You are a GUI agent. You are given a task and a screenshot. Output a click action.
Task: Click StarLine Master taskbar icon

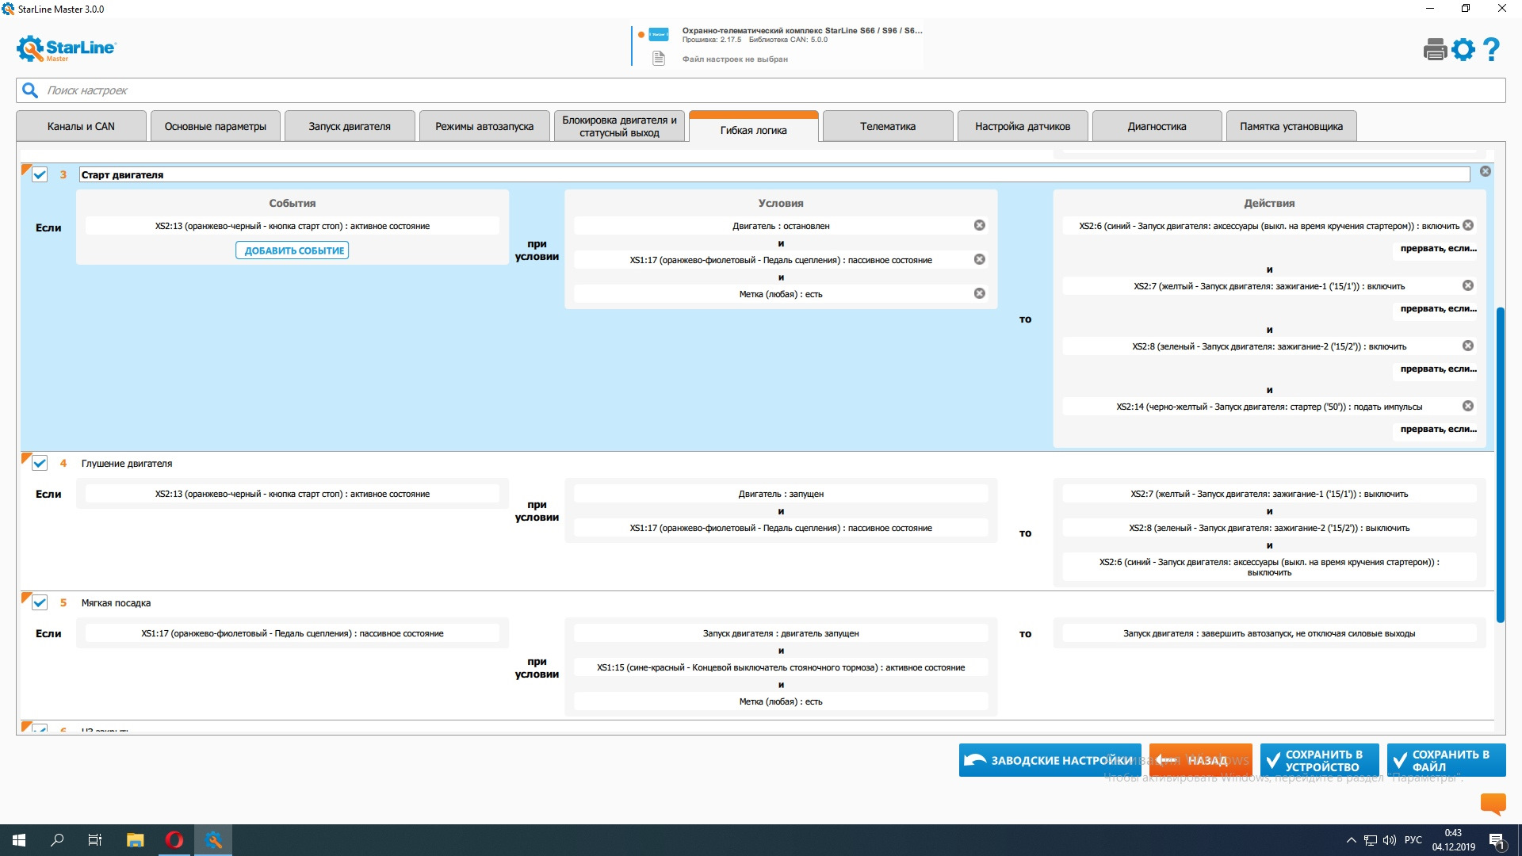click(x=213, y=840)
